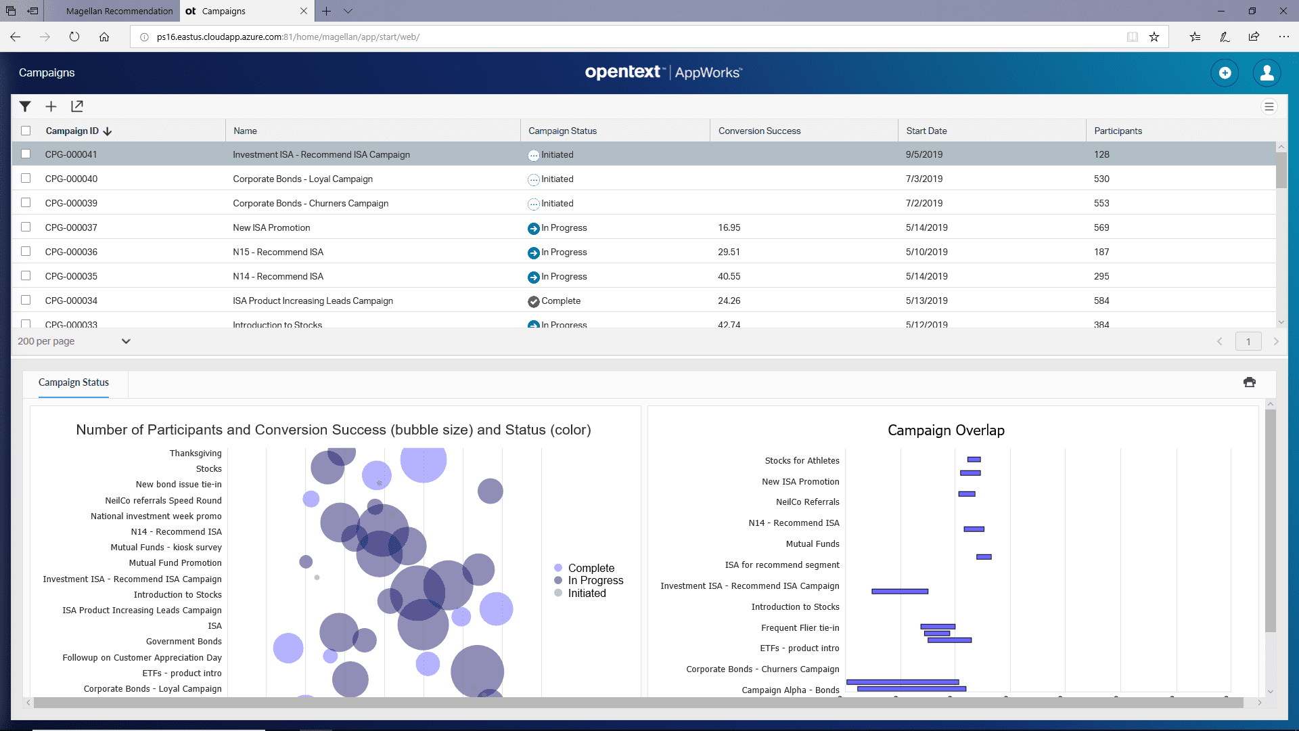Add a new campaign with plus icon
The image size is (1299, 731).
click(51, 106)
